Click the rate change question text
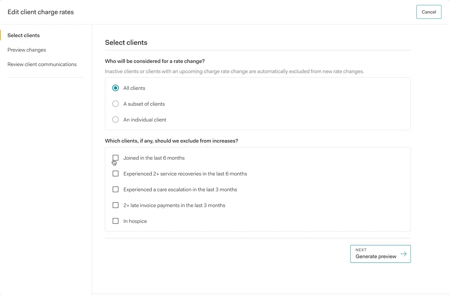The height and width of the screenshot is (295, 449). point(155,61)
